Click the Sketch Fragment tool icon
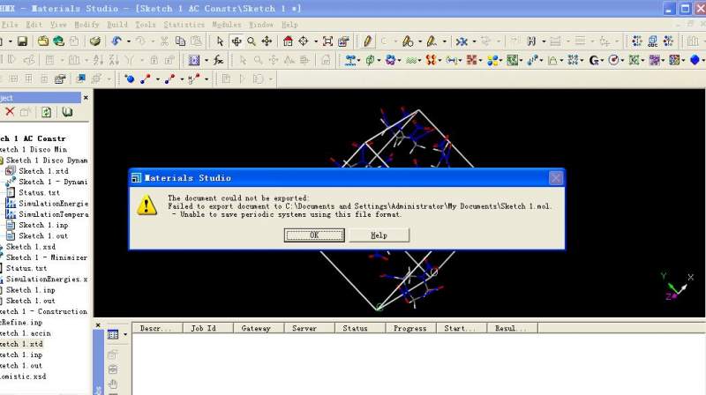The height and width of the screenshot is (395, 706). (432, 41)
